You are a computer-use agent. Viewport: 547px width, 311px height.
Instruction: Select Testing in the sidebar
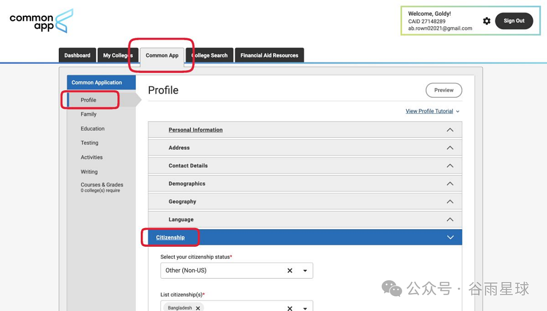(89, 143)
